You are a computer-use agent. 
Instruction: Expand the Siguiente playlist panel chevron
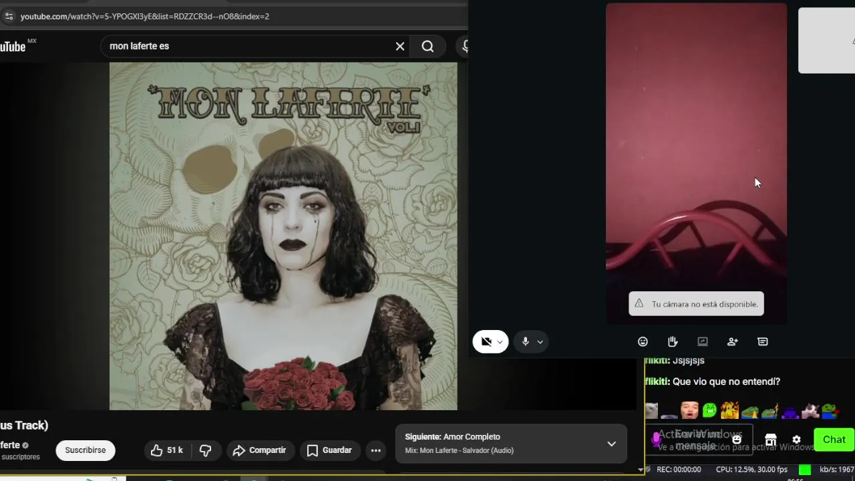(611, 444)
